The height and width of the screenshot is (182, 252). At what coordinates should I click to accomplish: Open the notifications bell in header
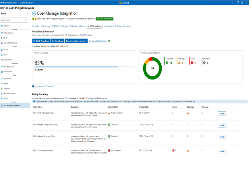(x=238, y=2)
